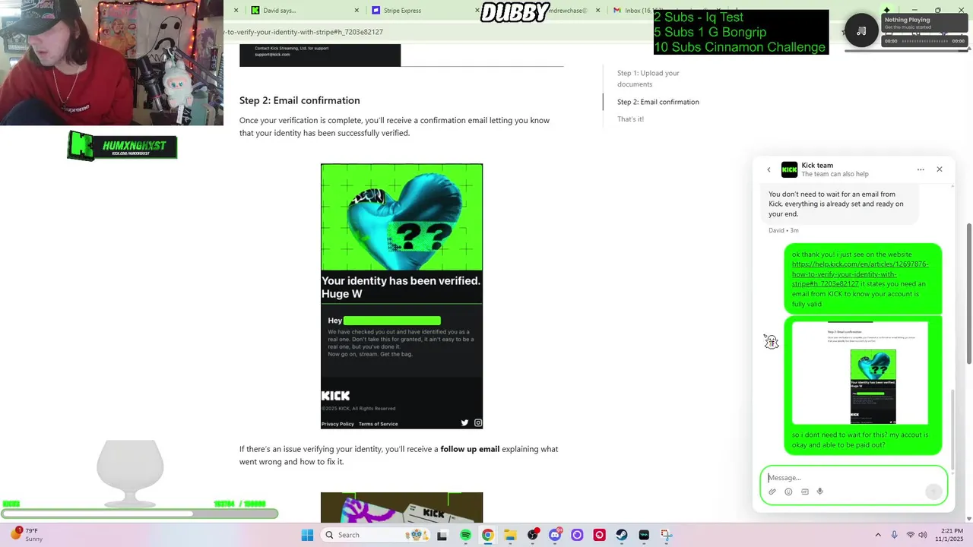Click the Twitter icon in email image

click(464, 423)
